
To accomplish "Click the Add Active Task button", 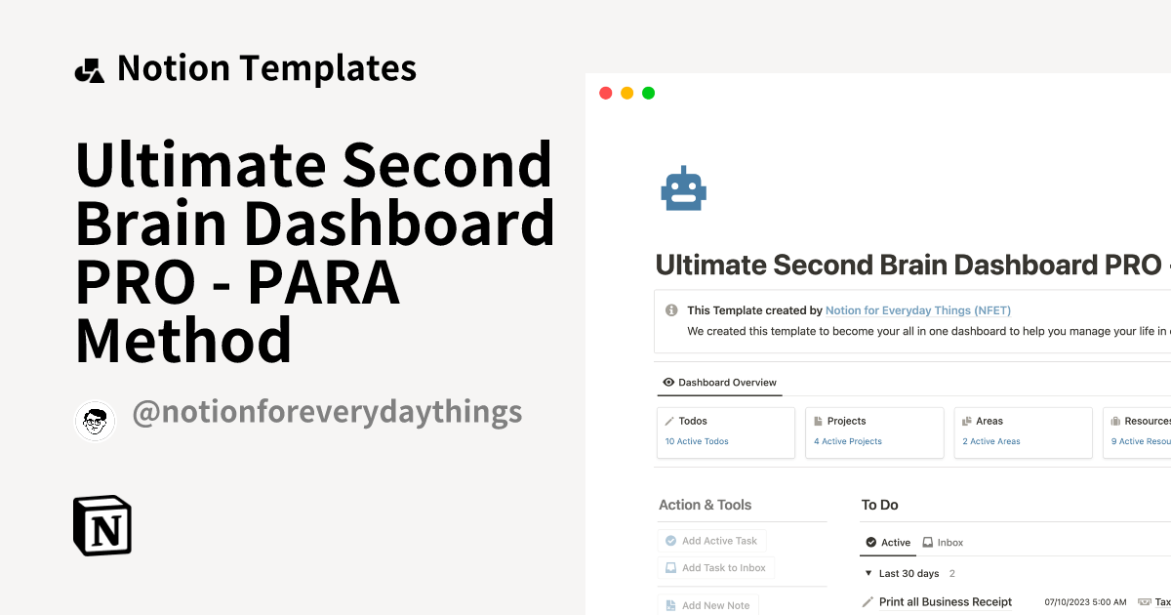I will pyautogui.click(x=713, y=540).
